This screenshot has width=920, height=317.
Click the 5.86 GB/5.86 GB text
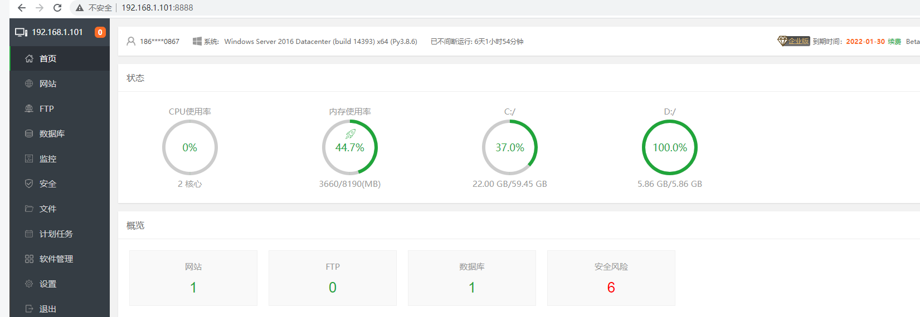tap(670, 184)
